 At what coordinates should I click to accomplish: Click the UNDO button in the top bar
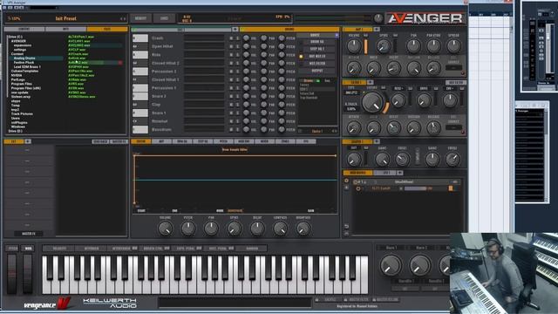[164, 18]
